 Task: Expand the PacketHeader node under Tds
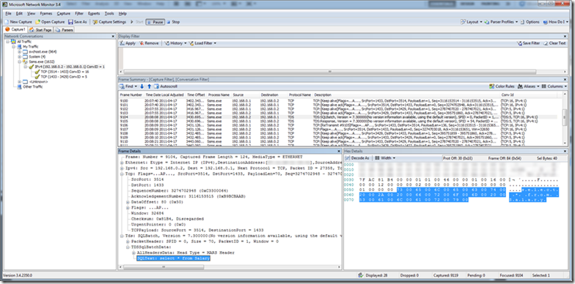(x=128, y=242)
